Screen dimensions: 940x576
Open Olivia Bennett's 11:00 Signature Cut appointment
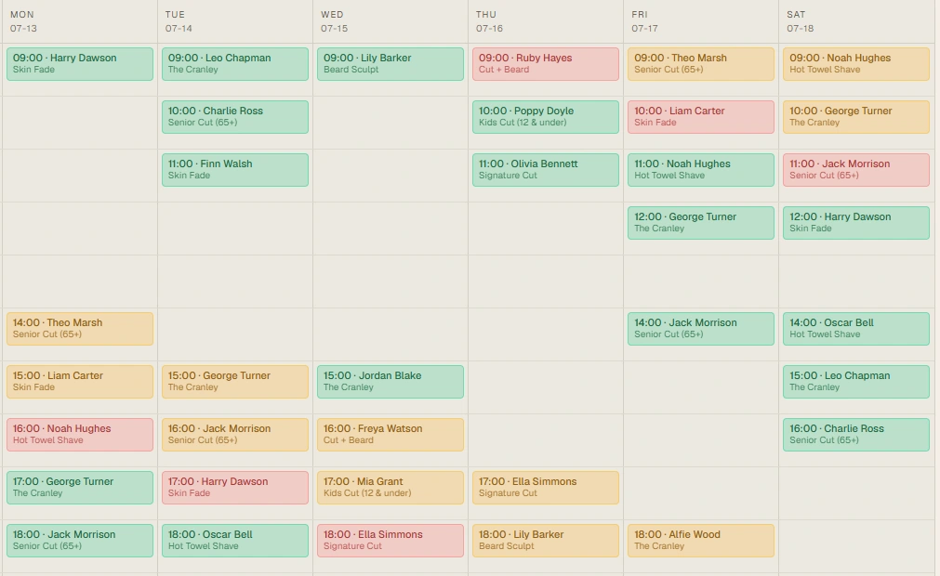(546, 170)
